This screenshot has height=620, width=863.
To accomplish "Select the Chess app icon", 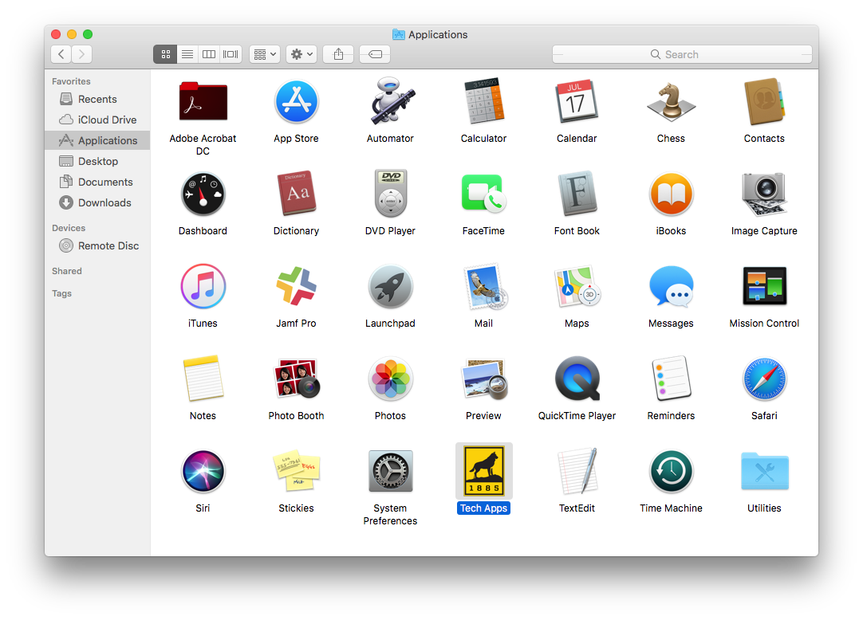I will (671, 102).
